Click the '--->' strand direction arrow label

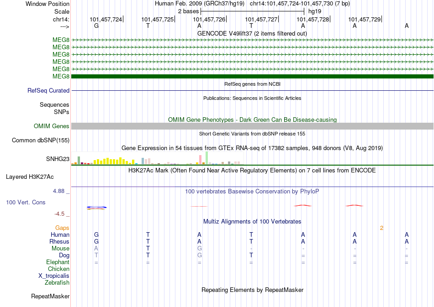pyautogui.click(x=65, y=26)
